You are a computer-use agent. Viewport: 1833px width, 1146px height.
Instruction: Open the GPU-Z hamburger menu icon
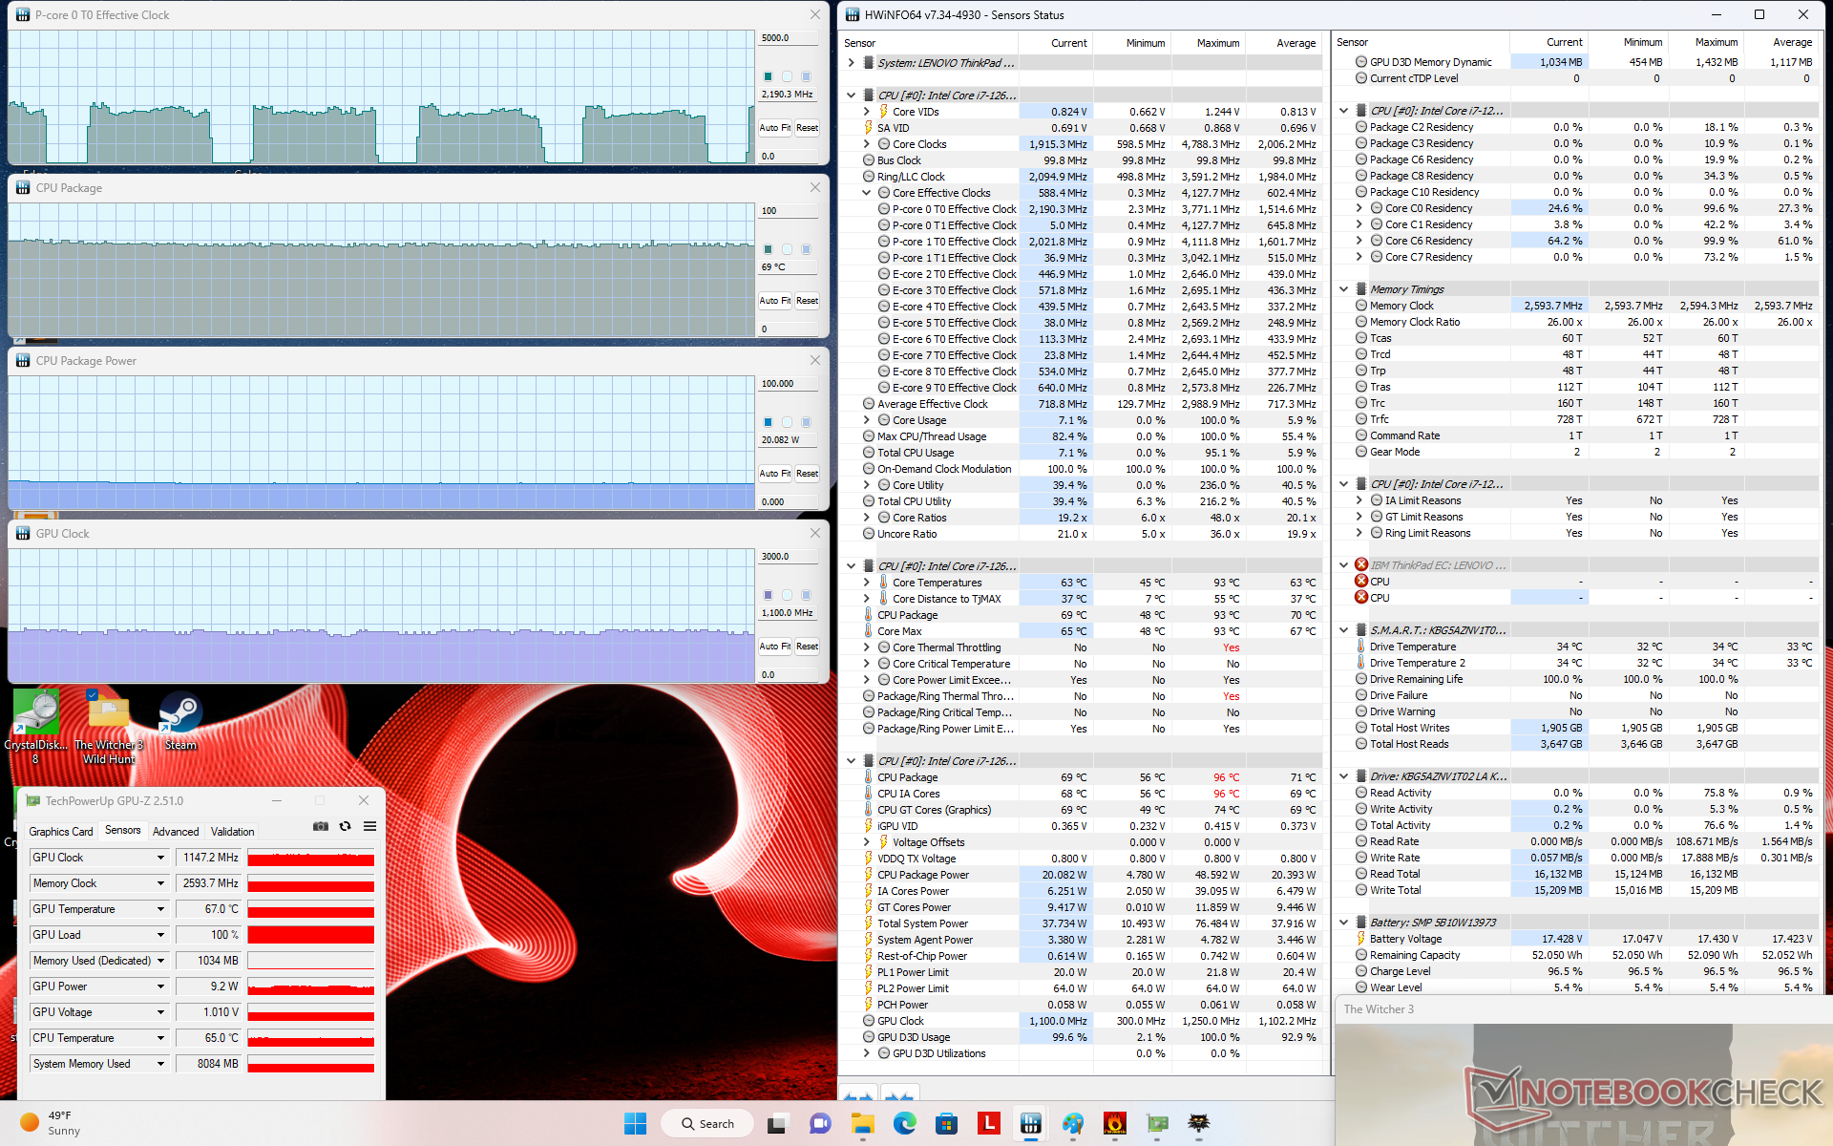pos(370,826)
